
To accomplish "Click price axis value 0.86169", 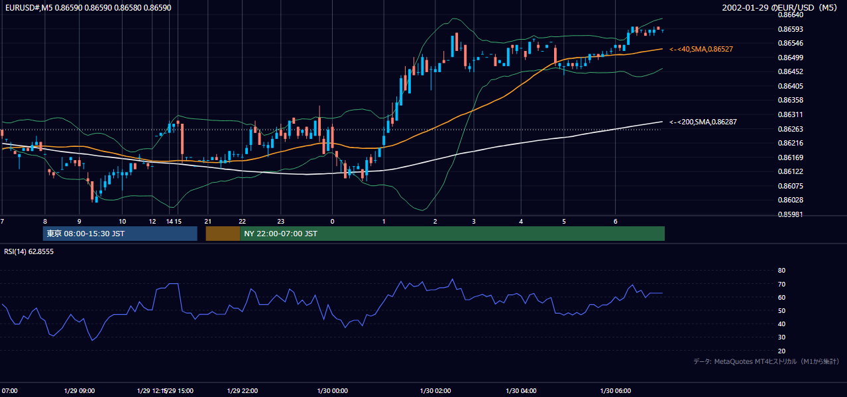I will [789, 157].
